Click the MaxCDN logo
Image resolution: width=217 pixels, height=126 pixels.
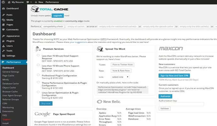[x=171, y=49]
